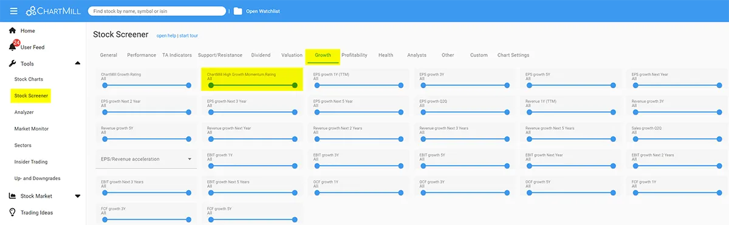Viewport: 729px width, 225px height.
Task: Click the open help link
Action: pos(167,36)
